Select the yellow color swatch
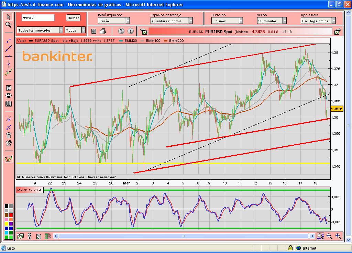 6,224
